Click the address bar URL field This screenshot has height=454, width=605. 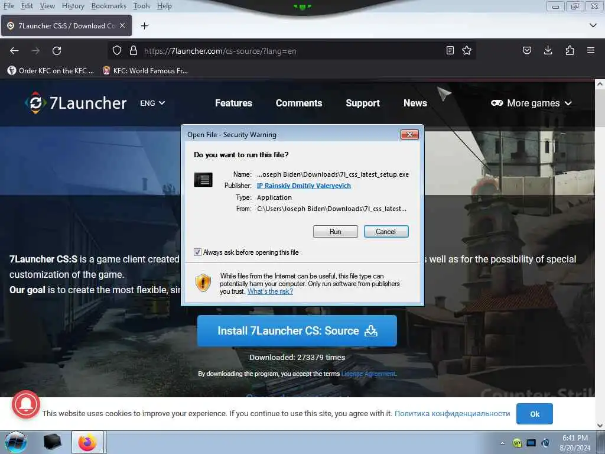291,51
